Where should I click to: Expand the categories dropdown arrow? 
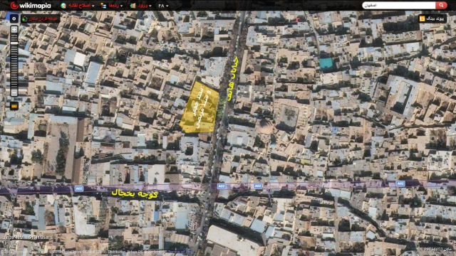[121, 6]
